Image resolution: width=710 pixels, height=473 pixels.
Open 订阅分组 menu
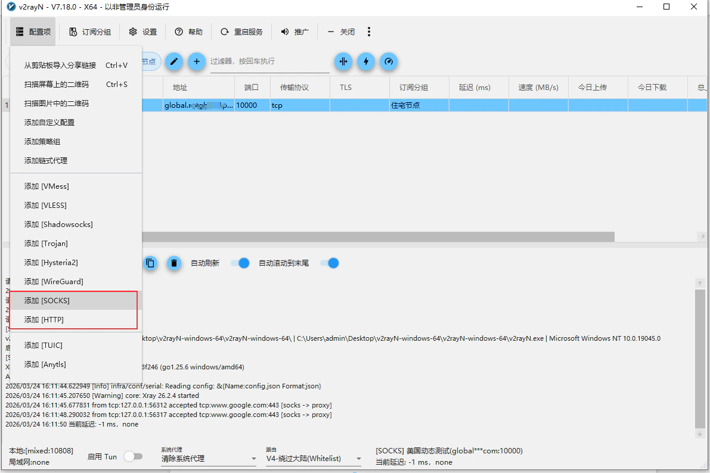(89, 32)
